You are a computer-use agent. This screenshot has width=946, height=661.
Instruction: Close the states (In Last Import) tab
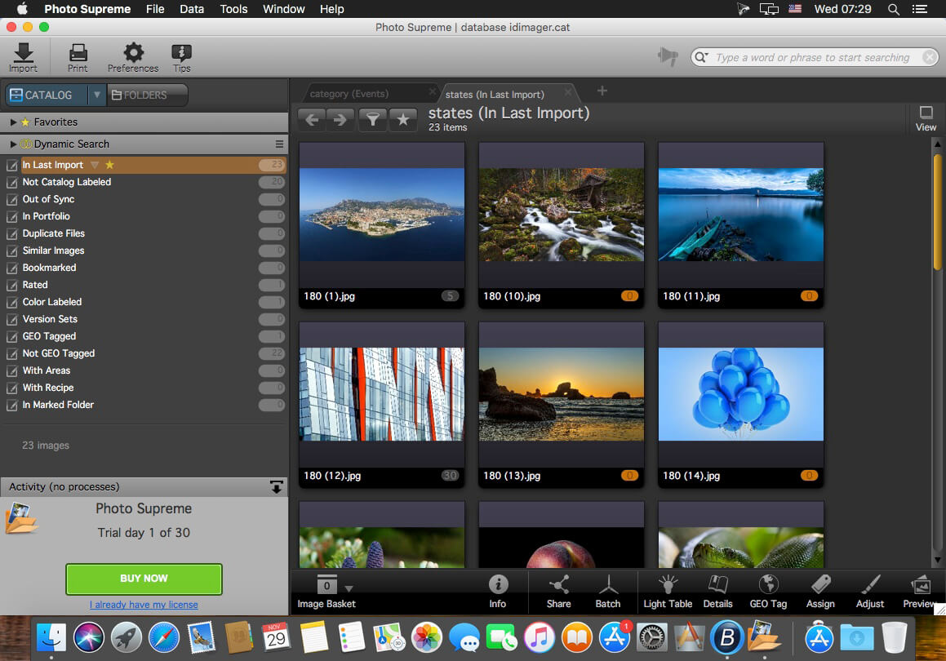click(568, 92)
